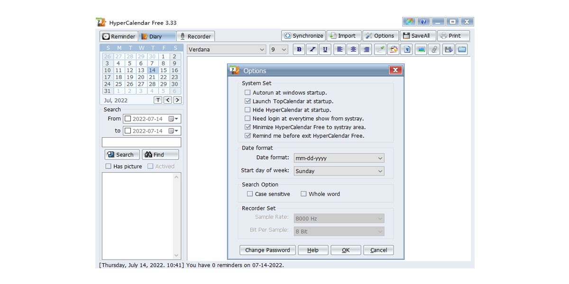Image resolution: width=569 pixels, height=284 pixels.
Task: Click the Import toolbar button
Action: tap(344, 35)
